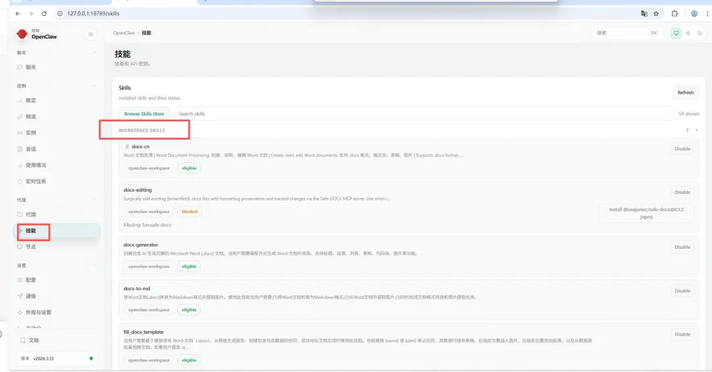Reload the page with the browser refresh icon
Screen dimensions: 712x372
pyautogui.click(x=44, y=14)
